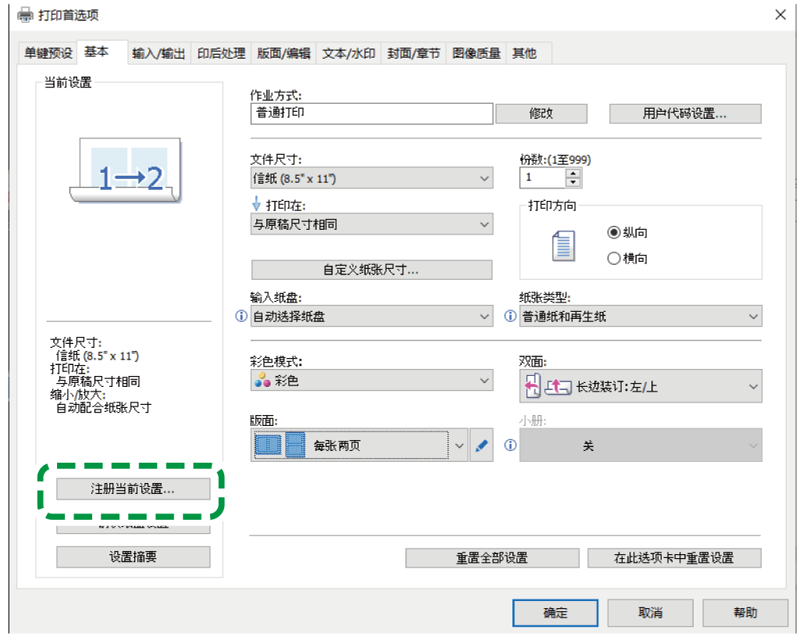Select 纵向 portrait orientation

click(614, 232)
